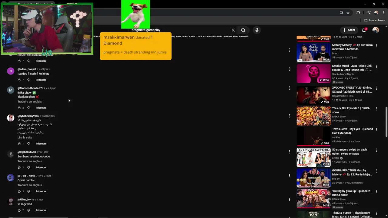The width and height of the screenshot is (388, 218).
Task: Dislike killua_ivy's comment
Action: (x=29, y=210)
